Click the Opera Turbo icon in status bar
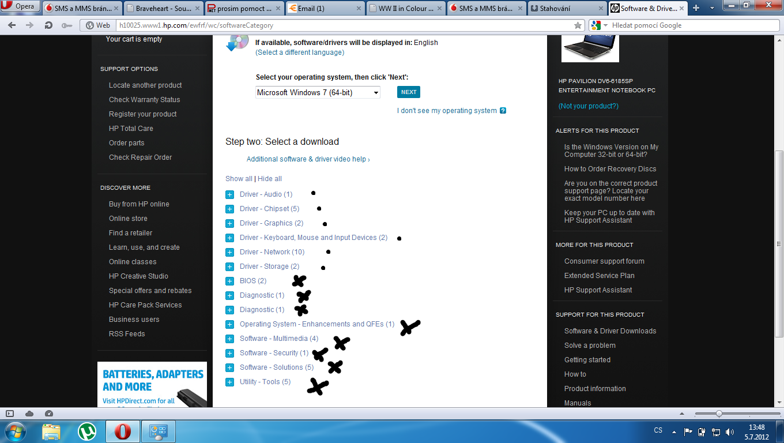The height and width of the screenshot is (443, 784). click(x=49, y=414)
